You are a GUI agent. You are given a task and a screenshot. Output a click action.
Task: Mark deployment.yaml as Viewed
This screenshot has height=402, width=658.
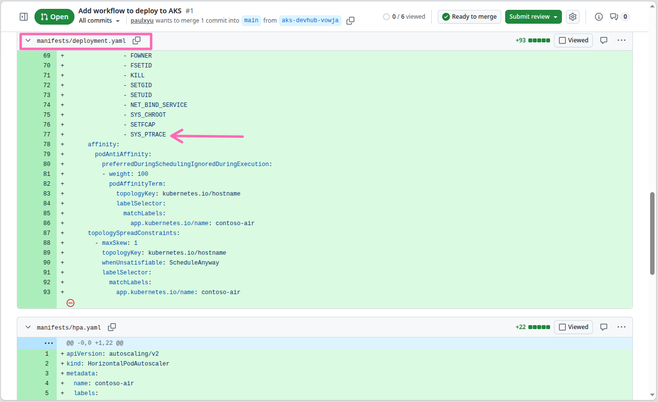pos(574,40)
